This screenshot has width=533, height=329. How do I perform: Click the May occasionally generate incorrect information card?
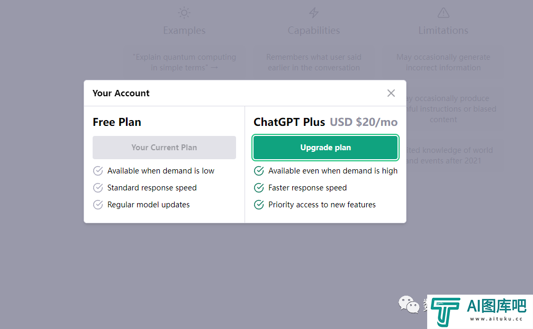pyautogui.click(x=443, y=62)
